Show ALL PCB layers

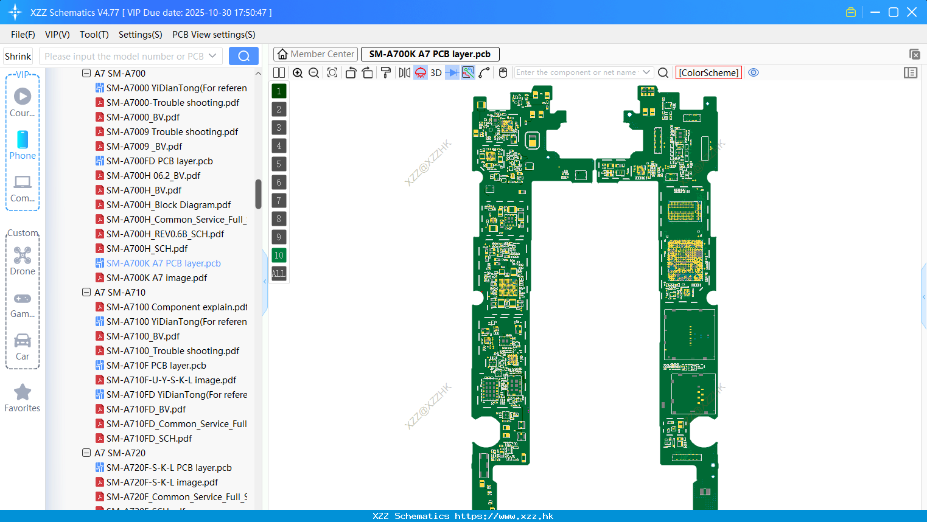click(x=279, y=274)
